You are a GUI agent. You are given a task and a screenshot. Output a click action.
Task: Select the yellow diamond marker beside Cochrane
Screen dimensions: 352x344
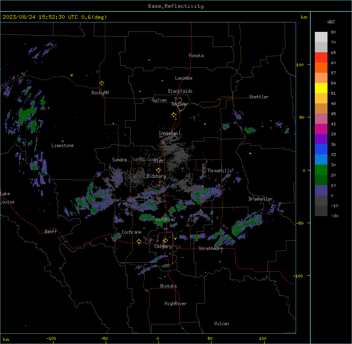[139, 241]
